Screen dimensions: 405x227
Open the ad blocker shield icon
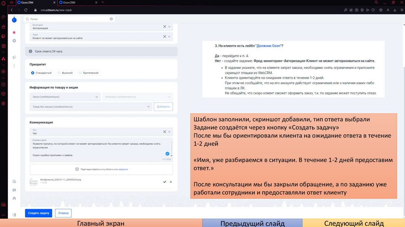click(362, 10)
